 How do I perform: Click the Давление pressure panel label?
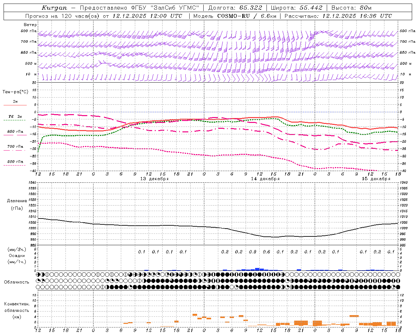(x=17, y=201)
